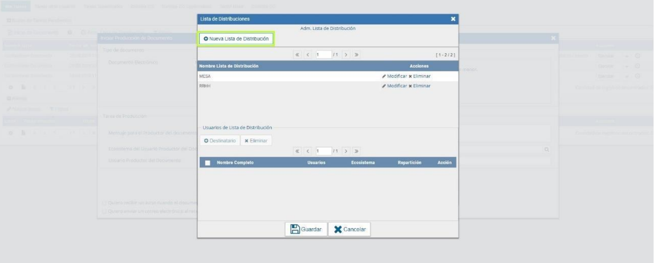
Task: Add a Destinatario to the list
Action: coord(220,140)
